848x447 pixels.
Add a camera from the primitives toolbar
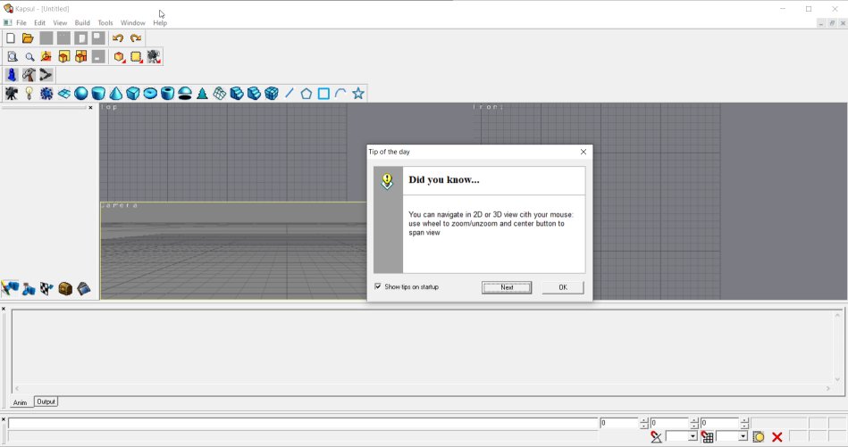(x=12, y=94)
